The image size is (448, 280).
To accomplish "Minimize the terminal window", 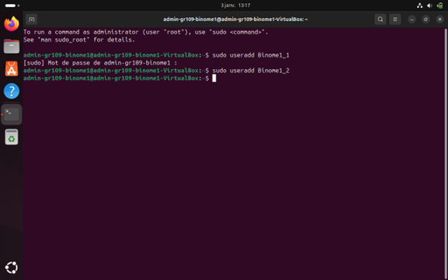I will (x=412, y=19).
